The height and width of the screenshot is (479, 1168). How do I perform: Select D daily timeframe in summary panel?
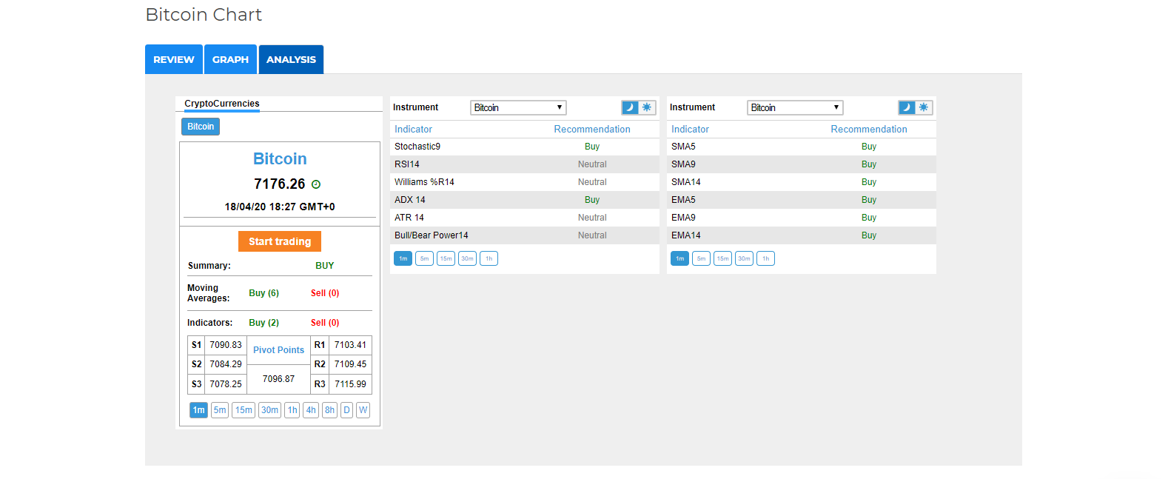346,410
